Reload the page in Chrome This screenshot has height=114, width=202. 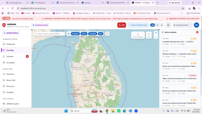(x=12, y=8)
